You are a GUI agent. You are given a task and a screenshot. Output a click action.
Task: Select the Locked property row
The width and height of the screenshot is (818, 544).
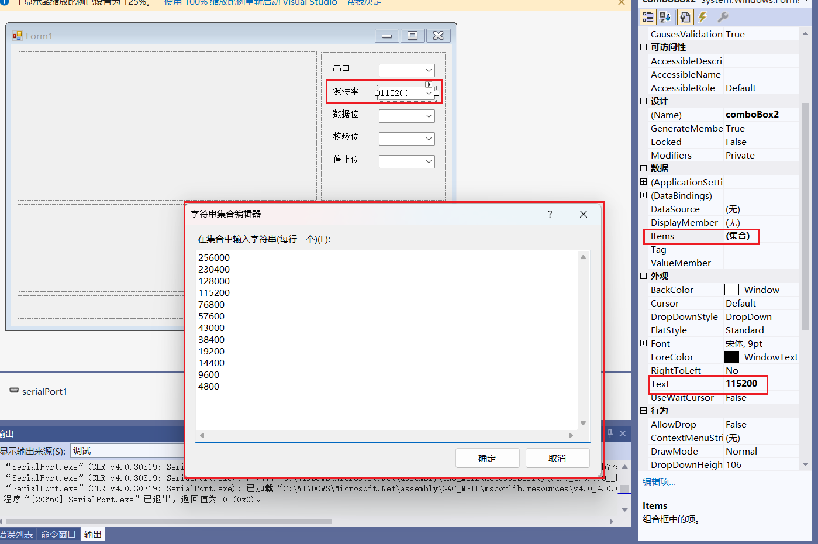(x=724, y=142)
